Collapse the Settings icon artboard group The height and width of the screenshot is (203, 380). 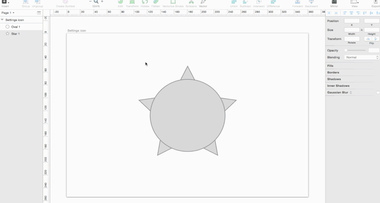coord(2,20)
